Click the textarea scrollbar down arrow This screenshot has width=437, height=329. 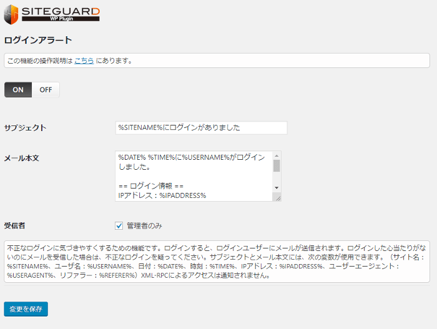277,188
